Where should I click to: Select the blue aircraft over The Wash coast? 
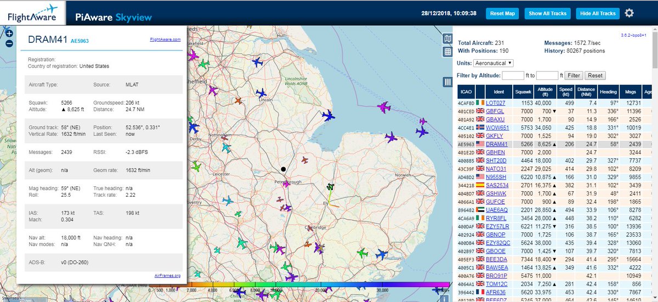click(x=328, y=115)
